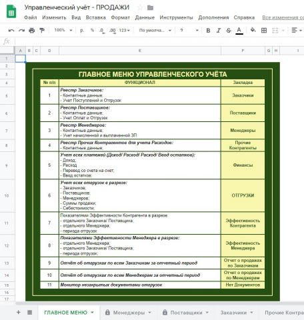Click the 'Все изменения' saved link
Viewport: 304px width, 320px height.
pyautogui.click(x=283, y=17)
